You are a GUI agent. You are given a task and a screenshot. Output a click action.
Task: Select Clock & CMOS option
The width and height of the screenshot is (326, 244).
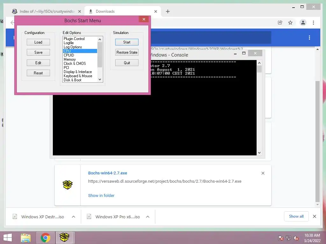tap(74, 64)
